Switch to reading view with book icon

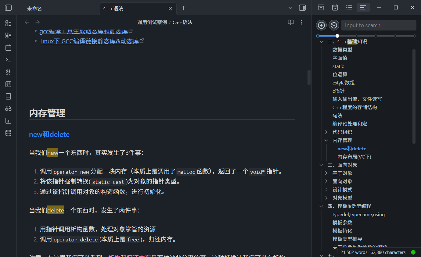[x=291, y=22]
